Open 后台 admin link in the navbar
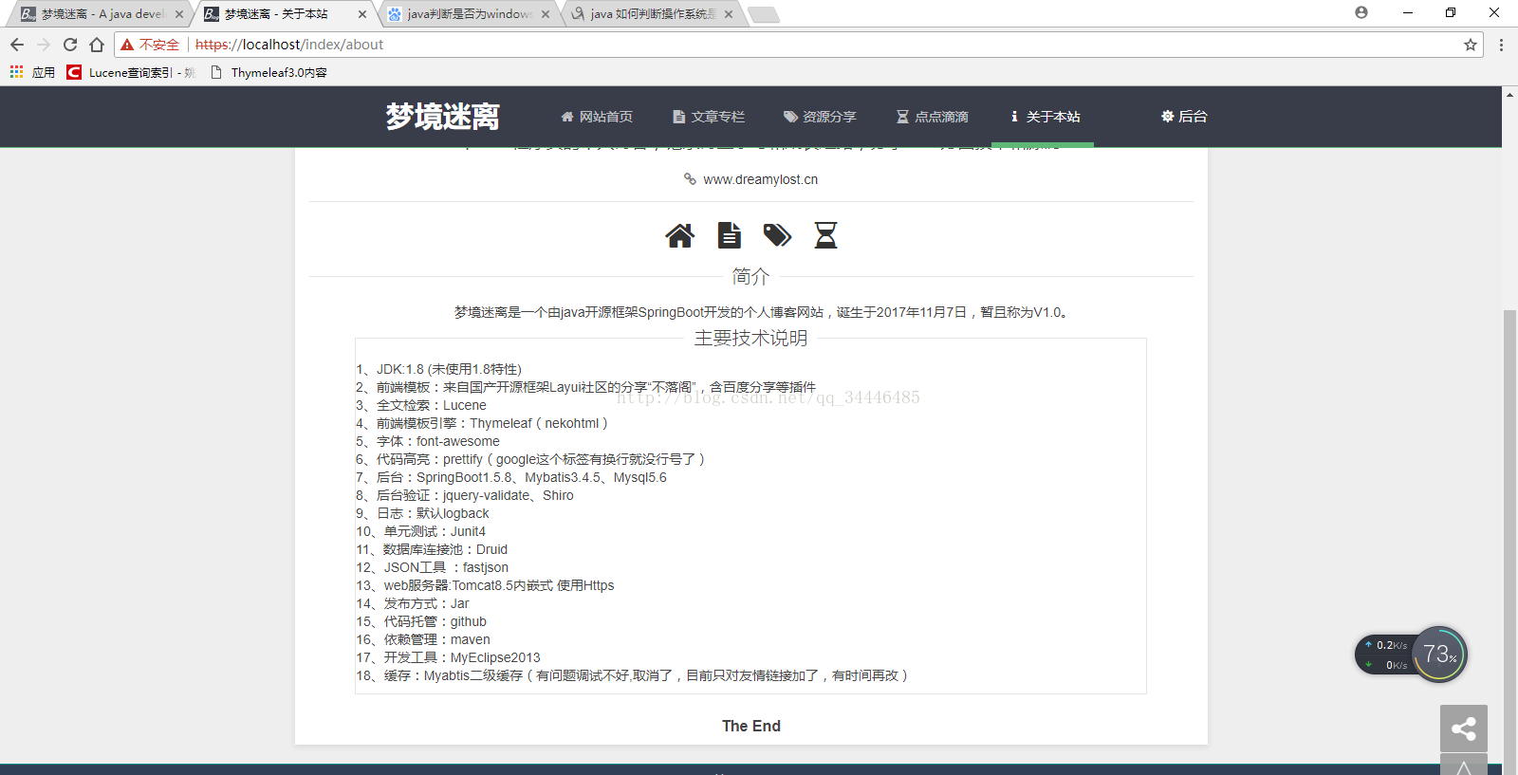This screenshot has width=1518, height=775. [1184, 117]
